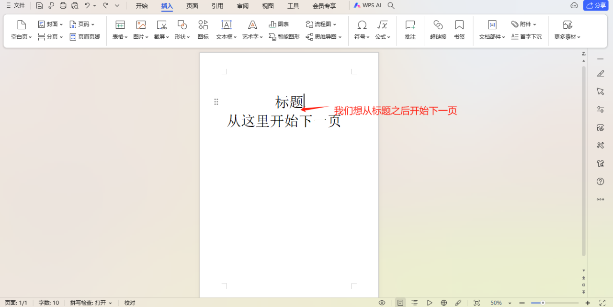The image size is (613, 307).
Task: Insert a 文本框 text box
Action: point(227,30)
